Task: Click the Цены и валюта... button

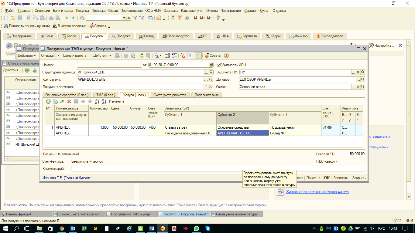Action: (x=76, y=56)
